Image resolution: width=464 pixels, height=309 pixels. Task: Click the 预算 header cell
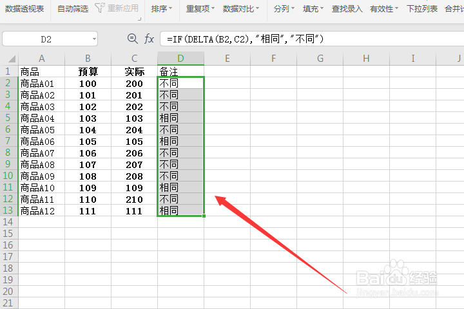tap(88, 71)
